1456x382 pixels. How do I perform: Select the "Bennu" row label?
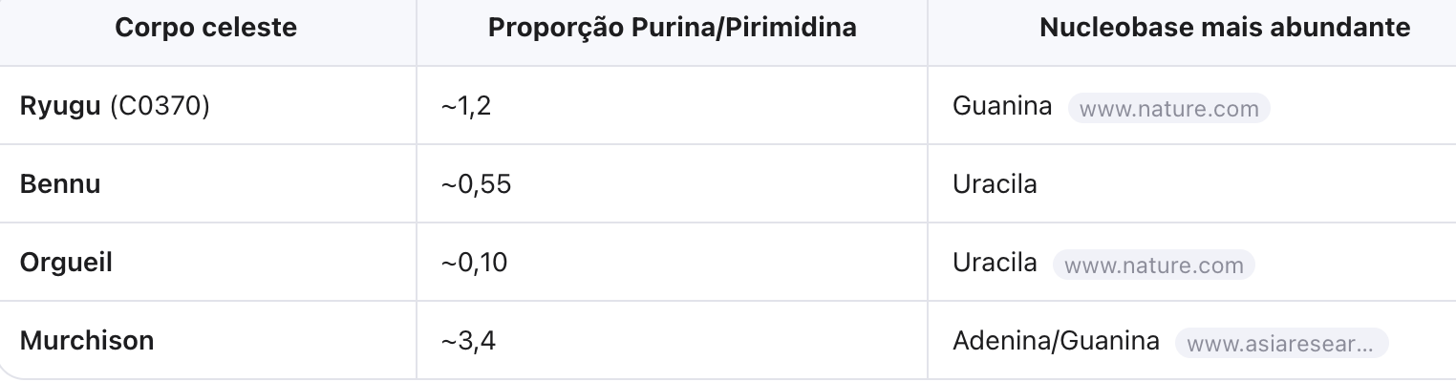pyautogui.click(x=60, y=184)
